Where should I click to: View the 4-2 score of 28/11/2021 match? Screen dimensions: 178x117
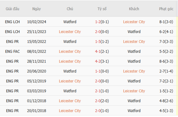pos(98,61)
